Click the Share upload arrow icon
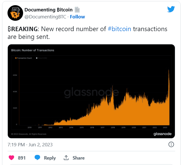This screenshot has height=165, width=185. click(x=66, y=158)
